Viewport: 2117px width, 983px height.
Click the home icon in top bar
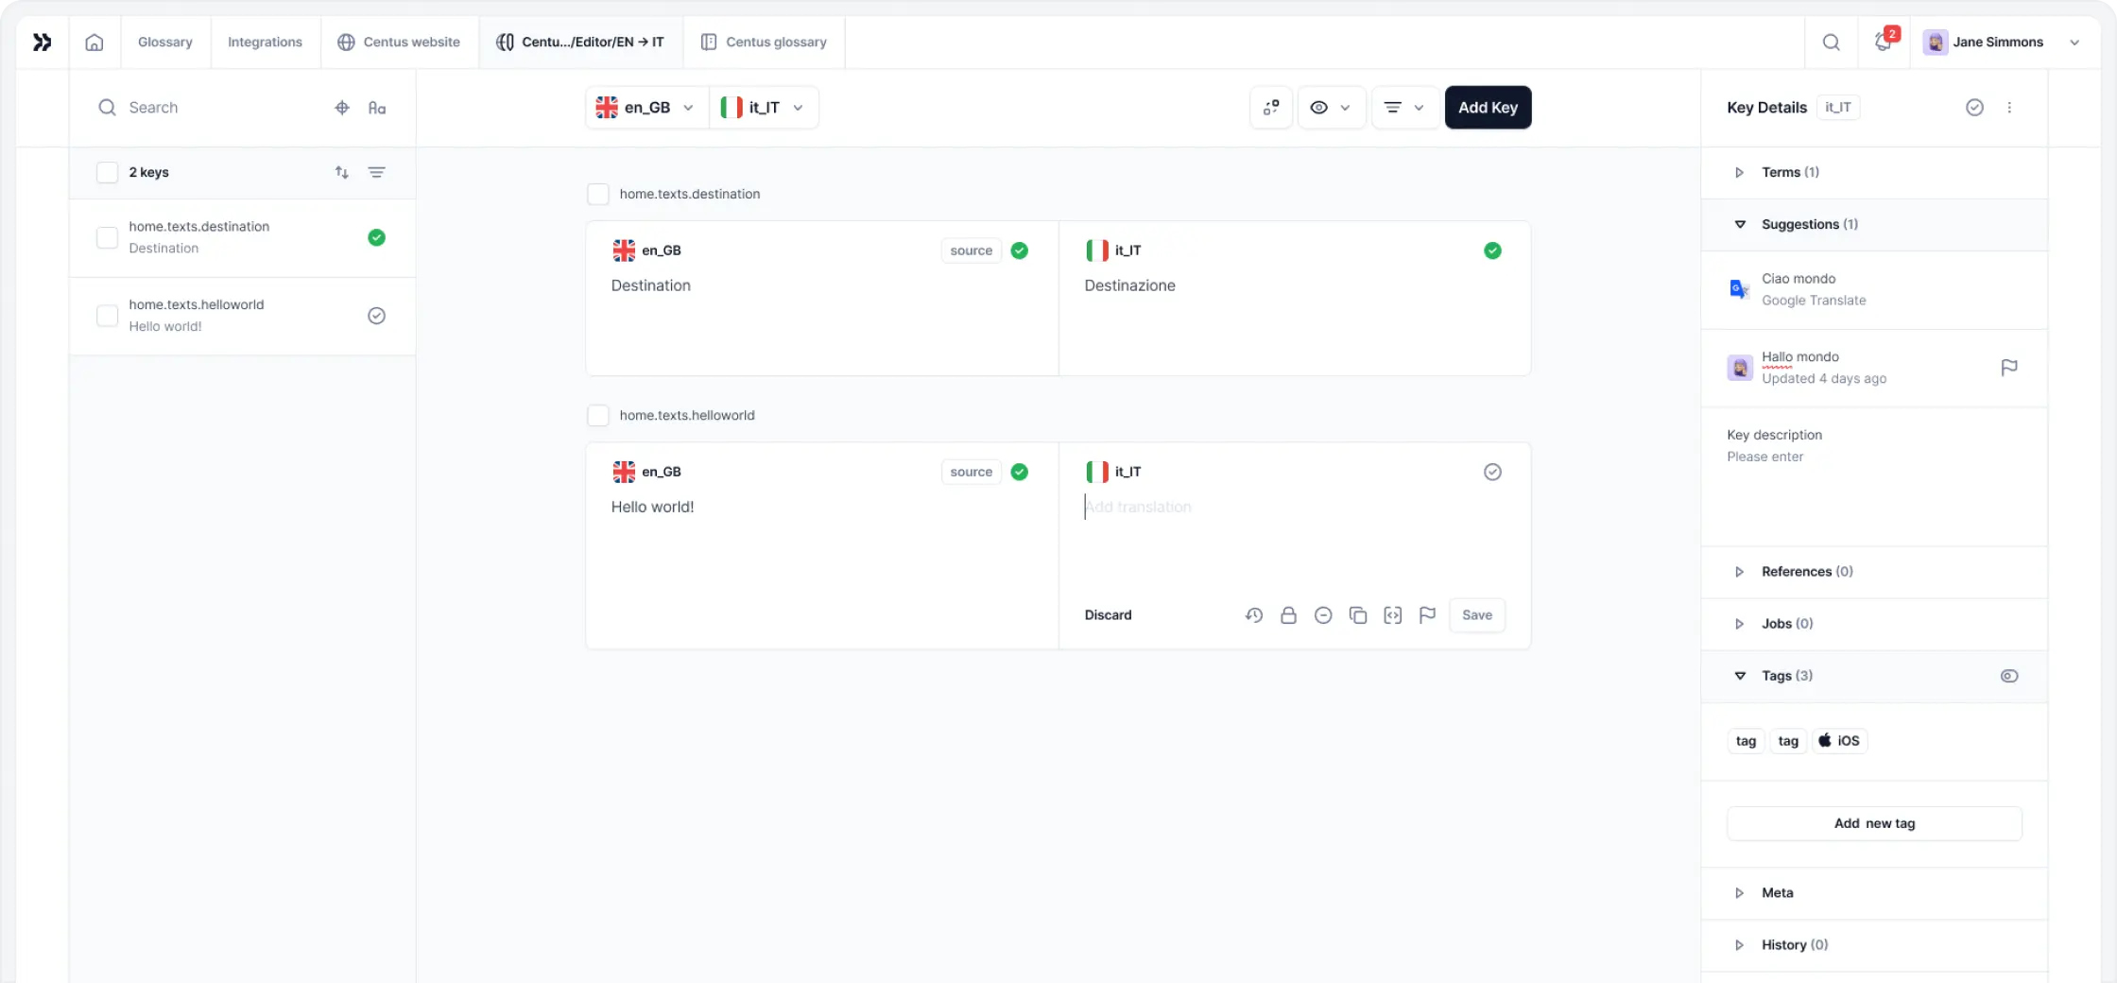point(95,42)
